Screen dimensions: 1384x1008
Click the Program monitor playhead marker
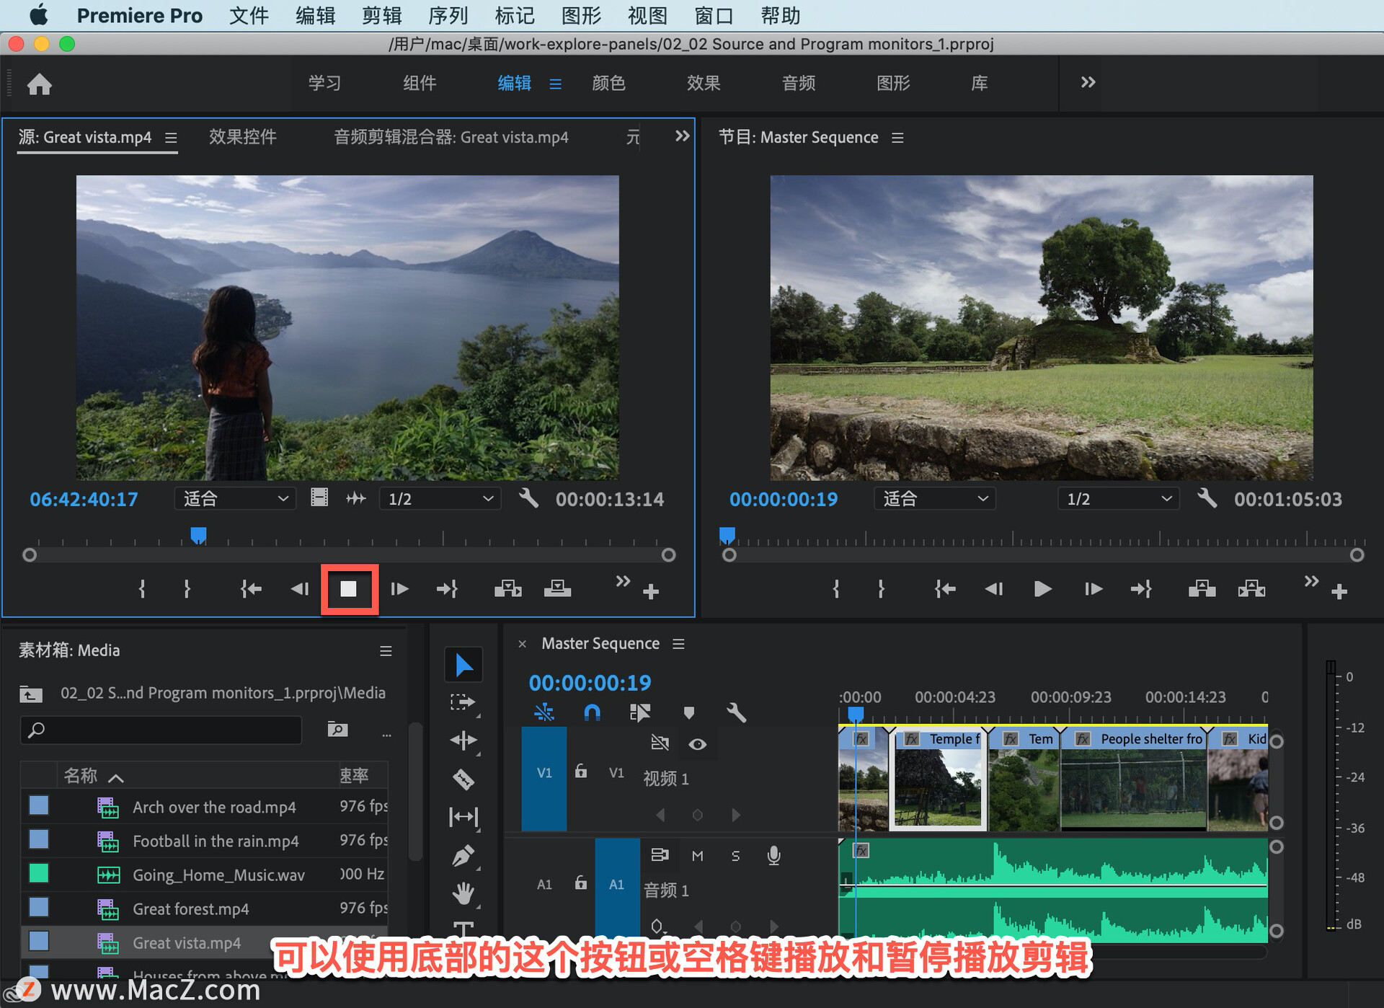coord(727,535)
